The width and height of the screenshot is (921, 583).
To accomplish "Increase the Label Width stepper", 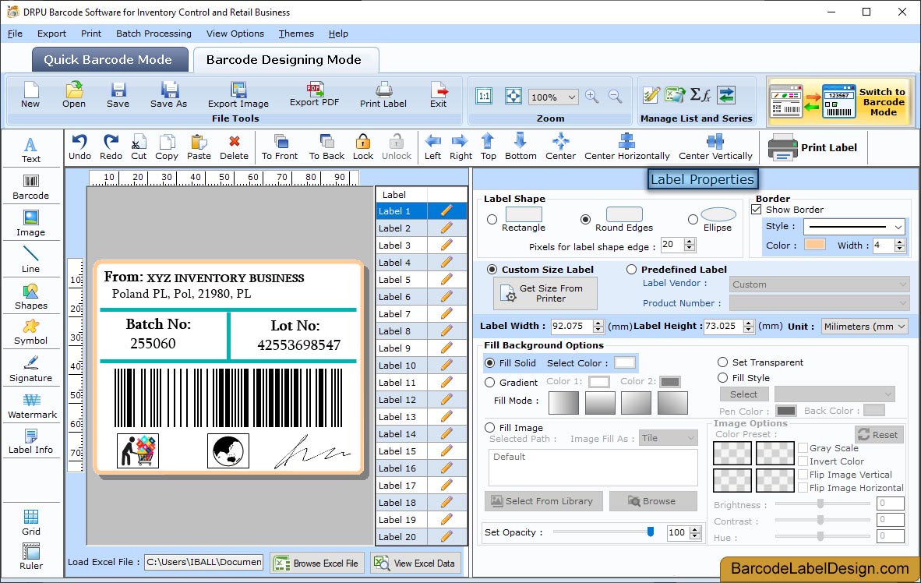I will (x=598, y=322).
